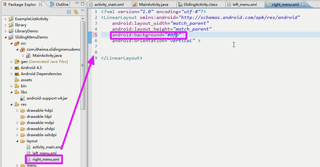
Task: Place cursor in android:background value
Action: [173, 35]
